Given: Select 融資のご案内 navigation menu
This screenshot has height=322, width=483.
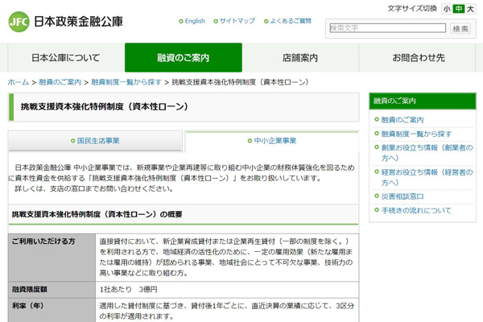Looking at the screenshot, I should tap(183, 58).
